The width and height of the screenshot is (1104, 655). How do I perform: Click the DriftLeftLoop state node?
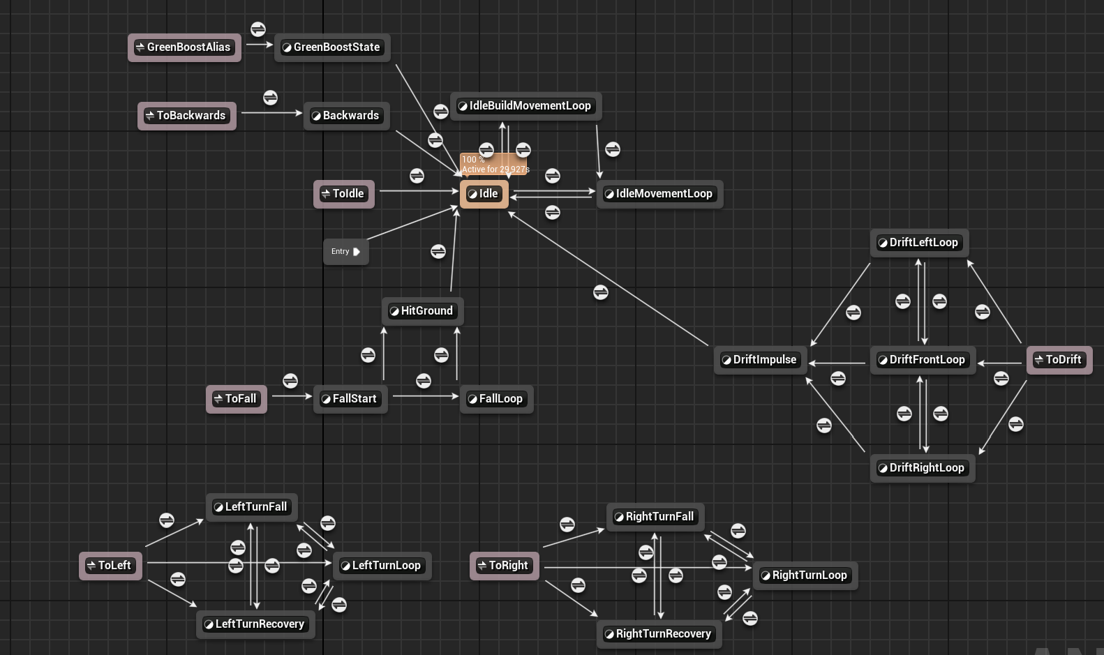(x=919, y=243)
